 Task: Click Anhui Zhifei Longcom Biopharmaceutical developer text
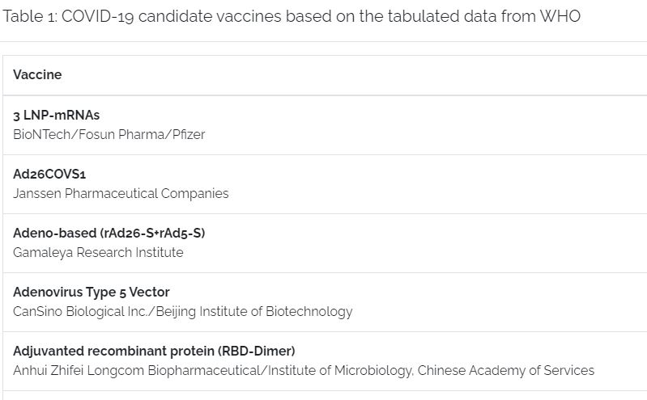point(137,370)
